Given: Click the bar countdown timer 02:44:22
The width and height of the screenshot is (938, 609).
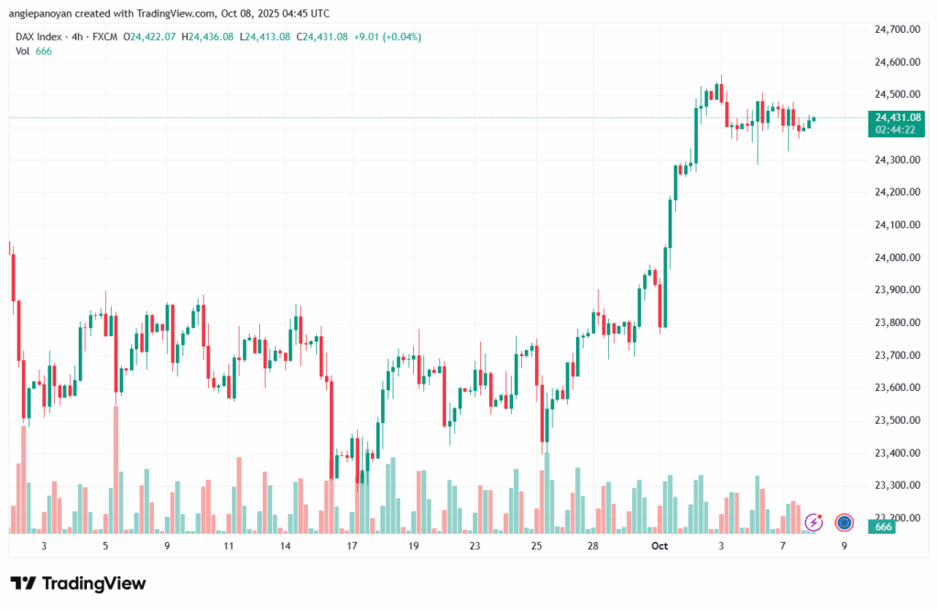Looking at the screenshot, I should click(x=896, y=130).
